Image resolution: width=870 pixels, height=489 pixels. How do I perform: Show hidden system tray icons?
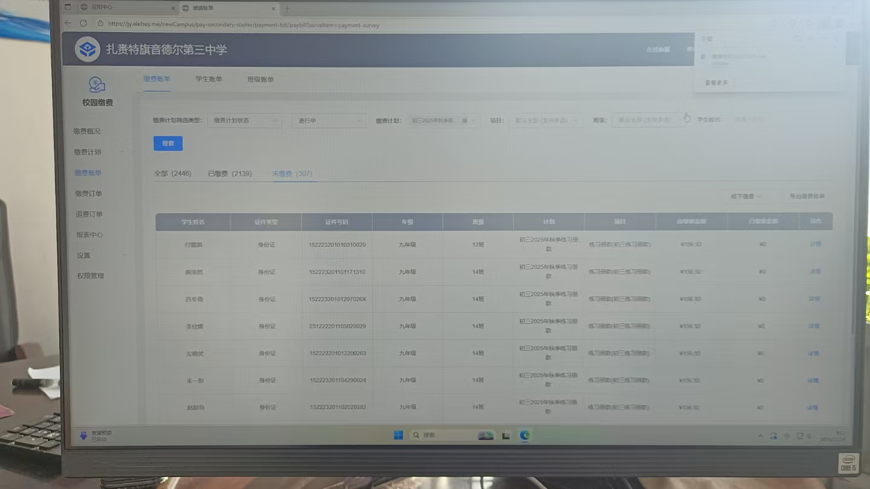click(x=760, y=436)
